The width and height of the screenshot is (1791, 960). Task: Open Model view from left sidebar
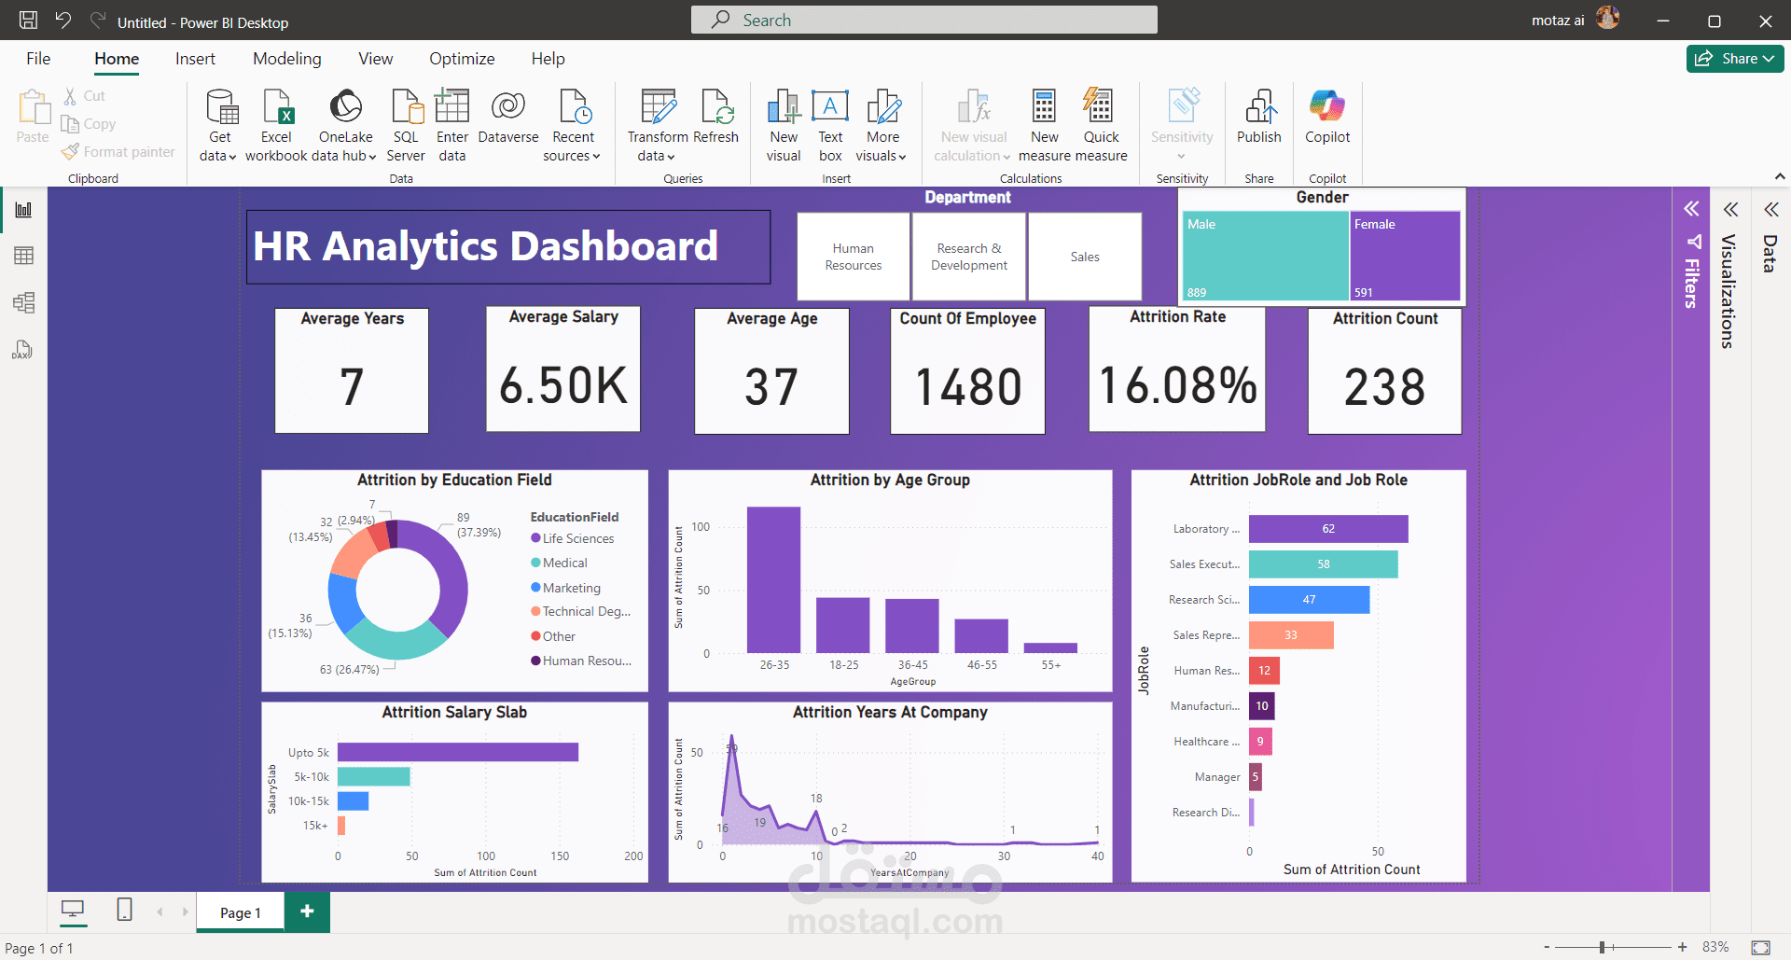pos(23,302)
